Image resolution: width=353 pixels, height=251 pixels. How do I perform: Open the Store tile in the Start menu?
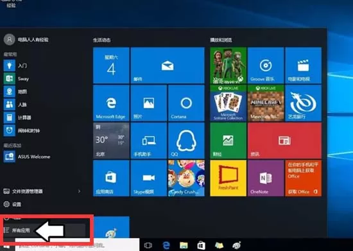point(111,178)
